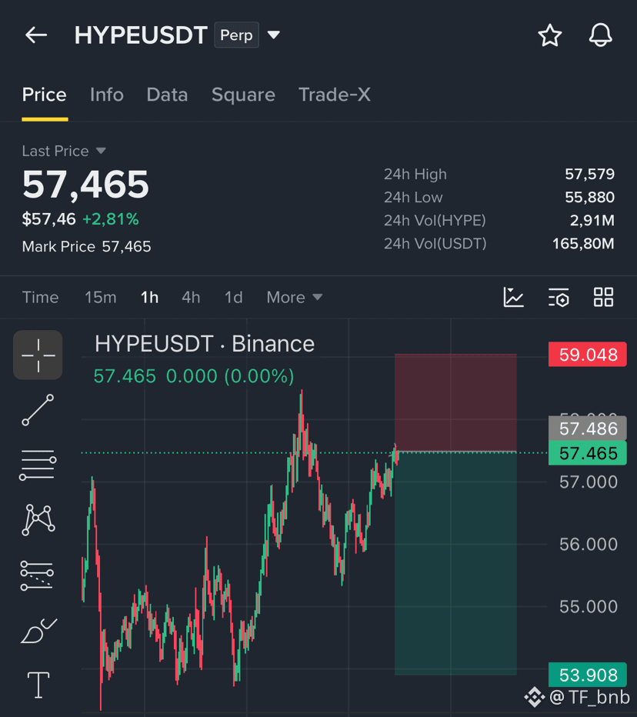The image size is (637, 717).
Task: Click the 24h Low value 55,880
Action: click(x=589, y=198)
